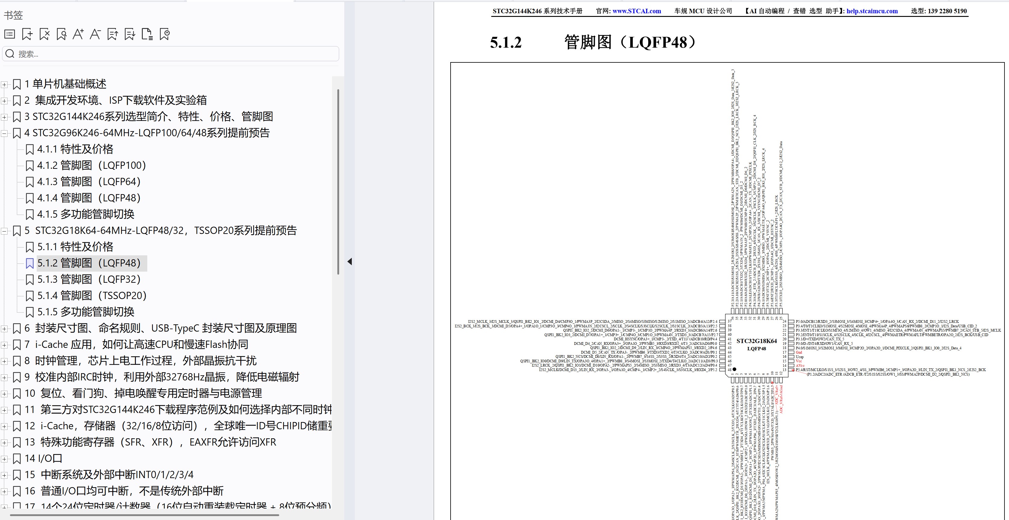Screen dimensions: 1009x520
Task: Expand chapter 3 STC32G144K246系列选型简介
Action: (4, 117)
